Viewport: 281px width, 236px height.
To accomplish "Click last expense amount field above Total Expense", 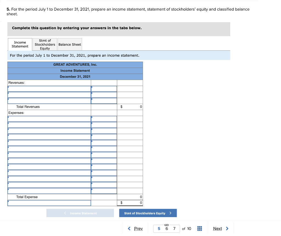I will (104, 191).
